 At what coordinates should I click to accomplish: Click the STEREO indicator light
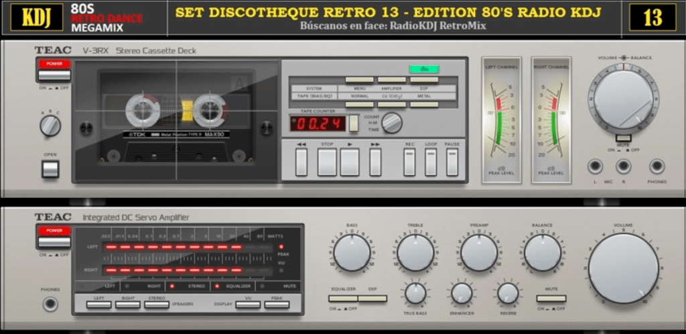pyautogui.click(x=172, y=286)
